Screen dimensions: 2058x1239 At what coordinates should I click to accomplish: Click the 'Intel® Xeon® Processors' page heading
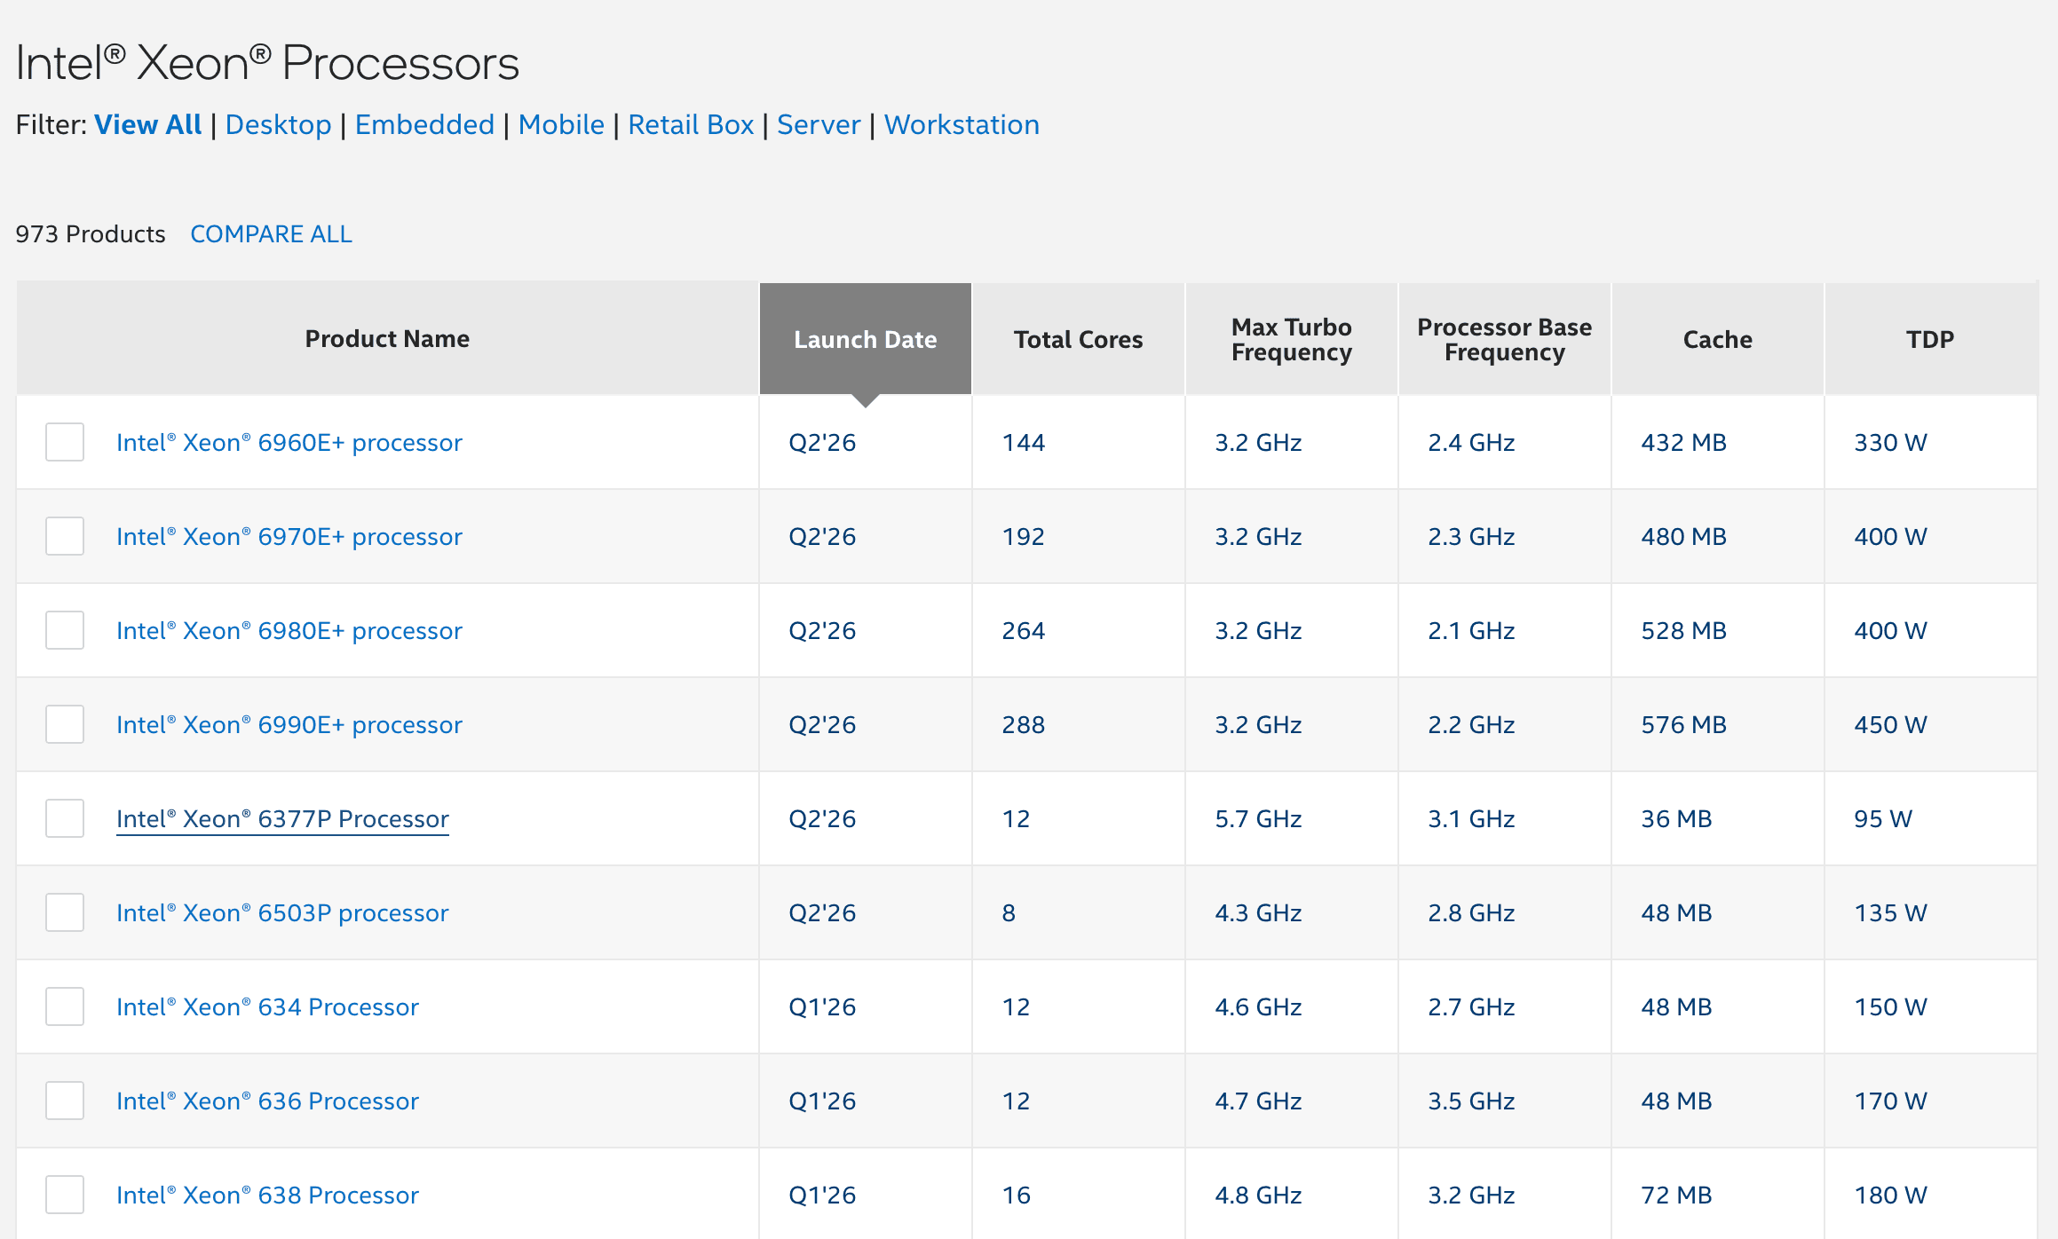click(267, 62)
